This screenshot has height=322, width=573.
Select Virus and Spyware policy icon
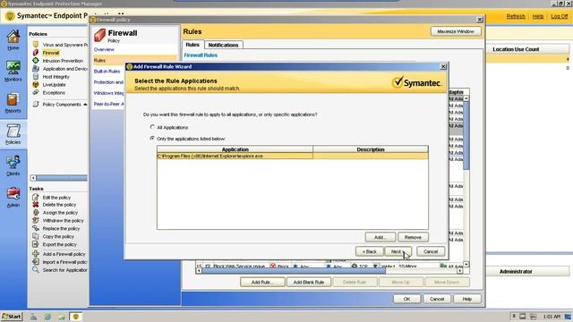click(x=36, y=45)
